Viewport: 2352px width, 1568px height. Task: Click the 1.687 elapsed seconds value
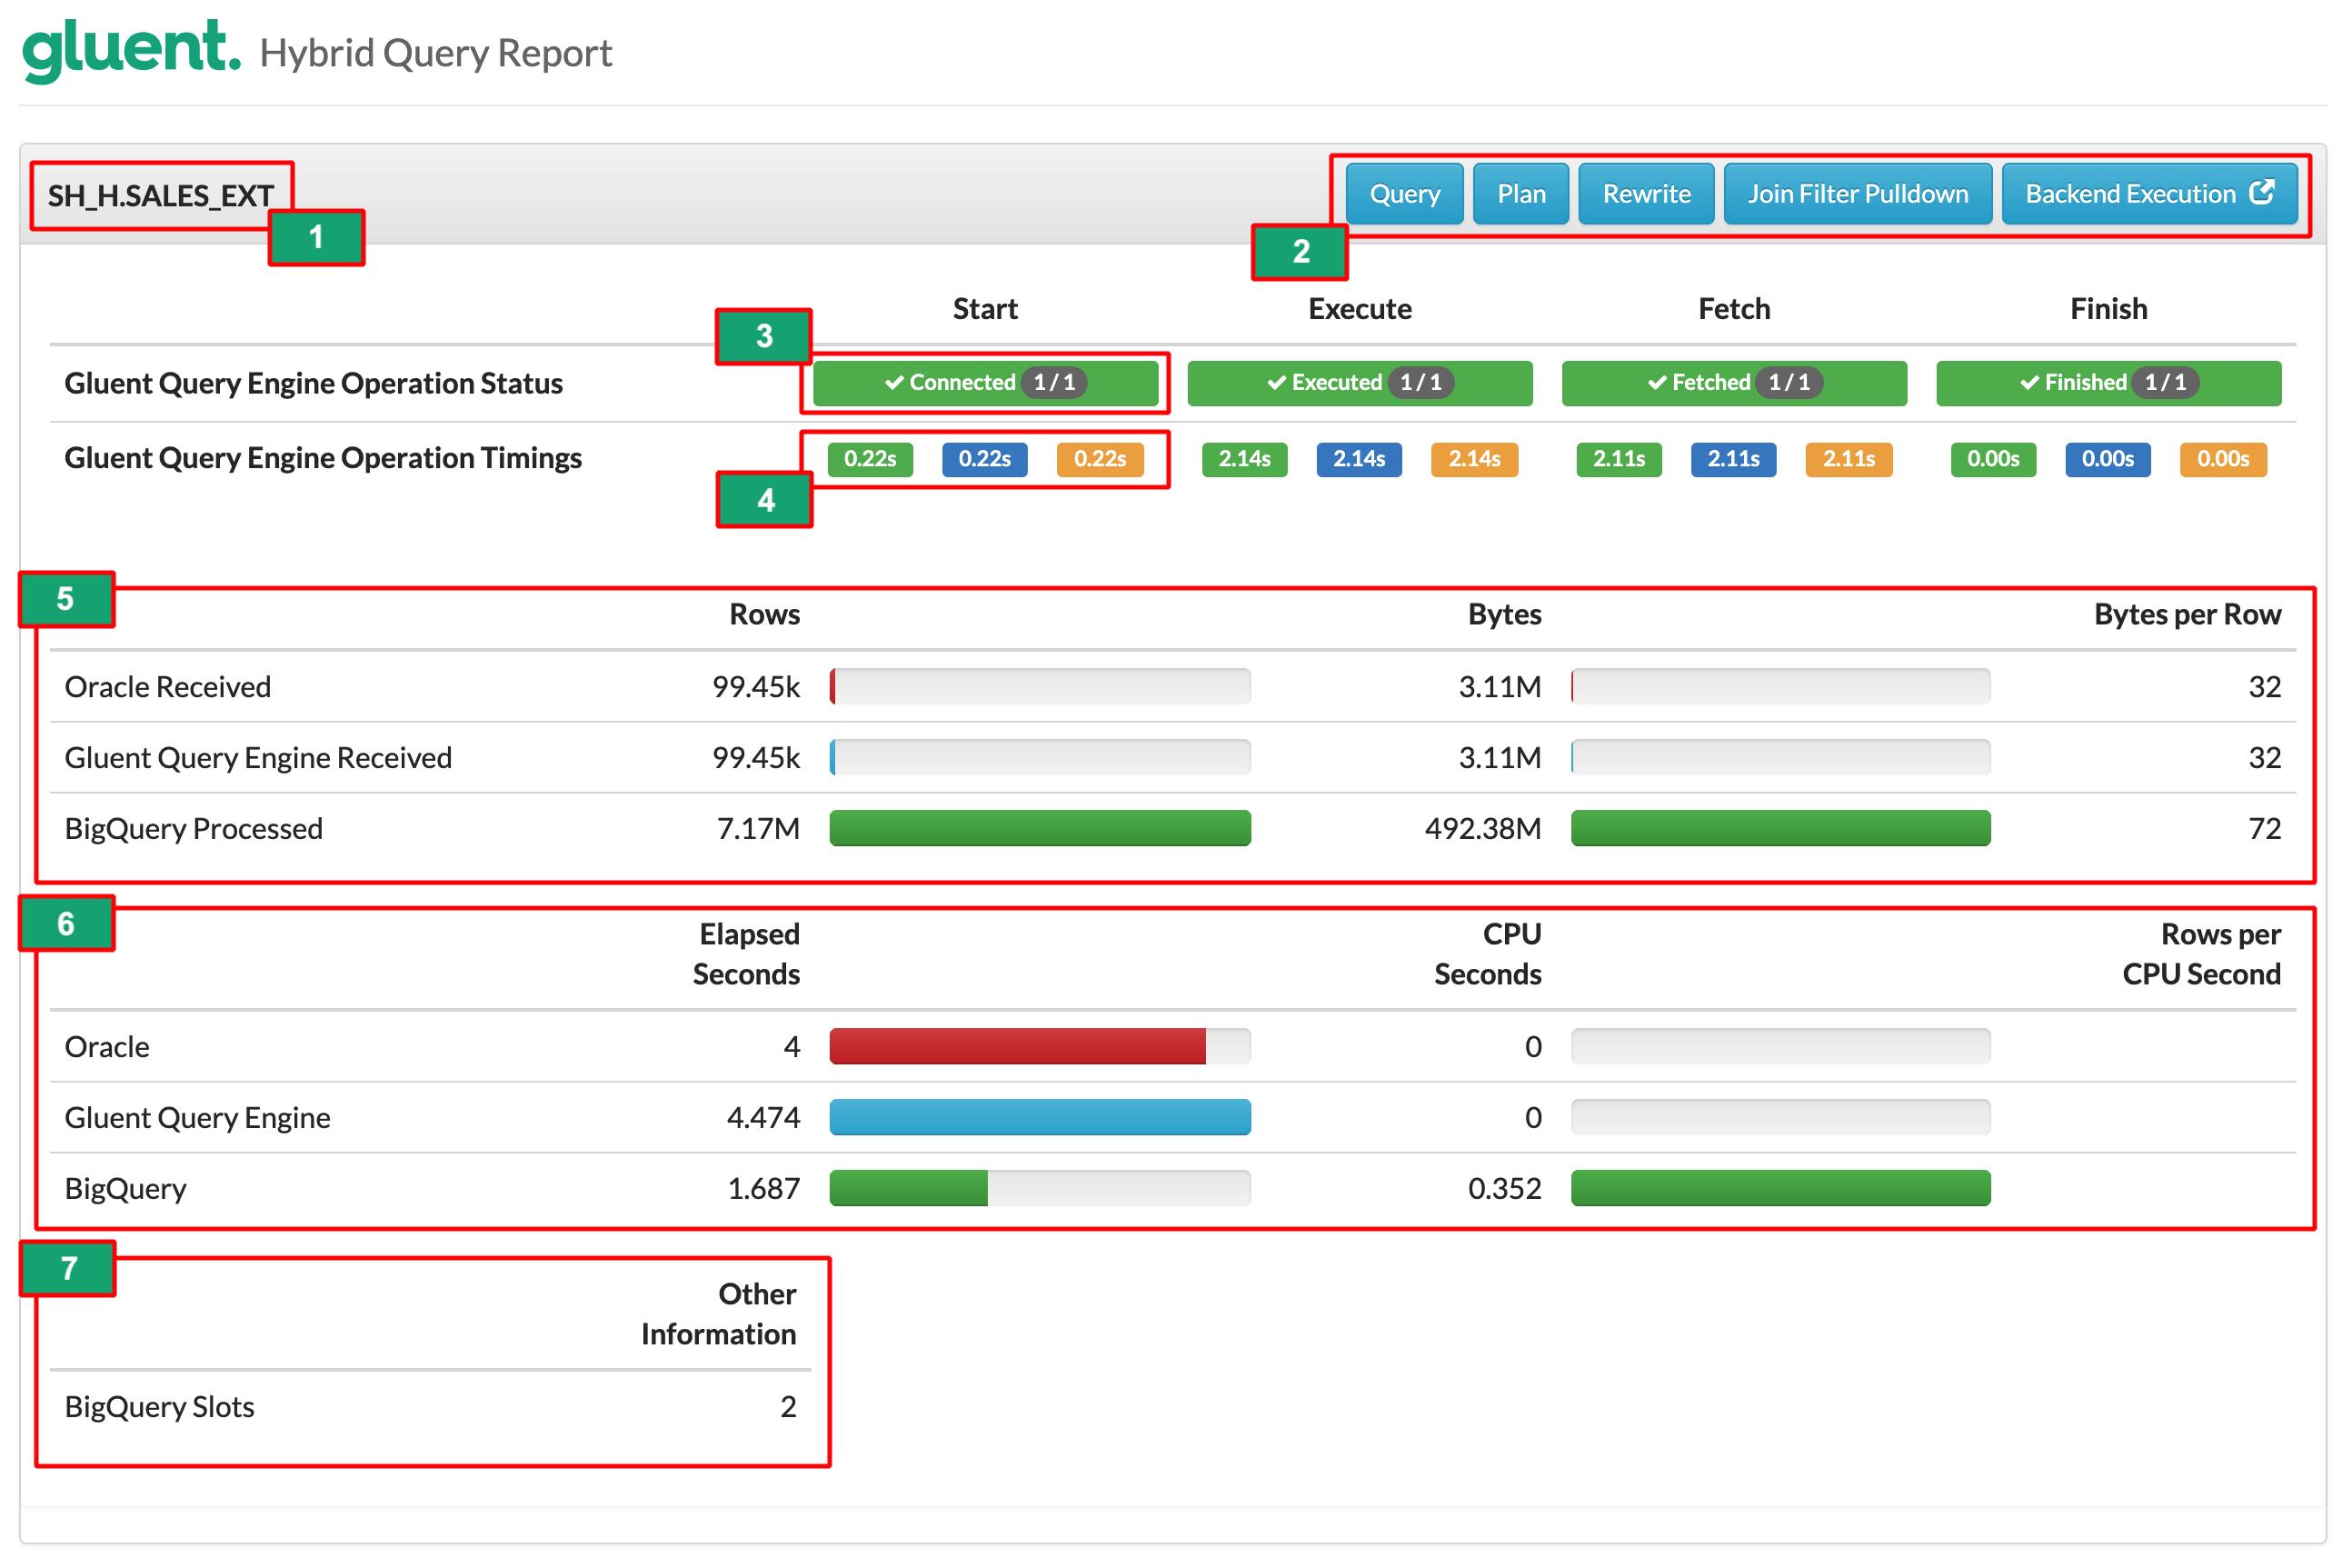click(762, 1189)
